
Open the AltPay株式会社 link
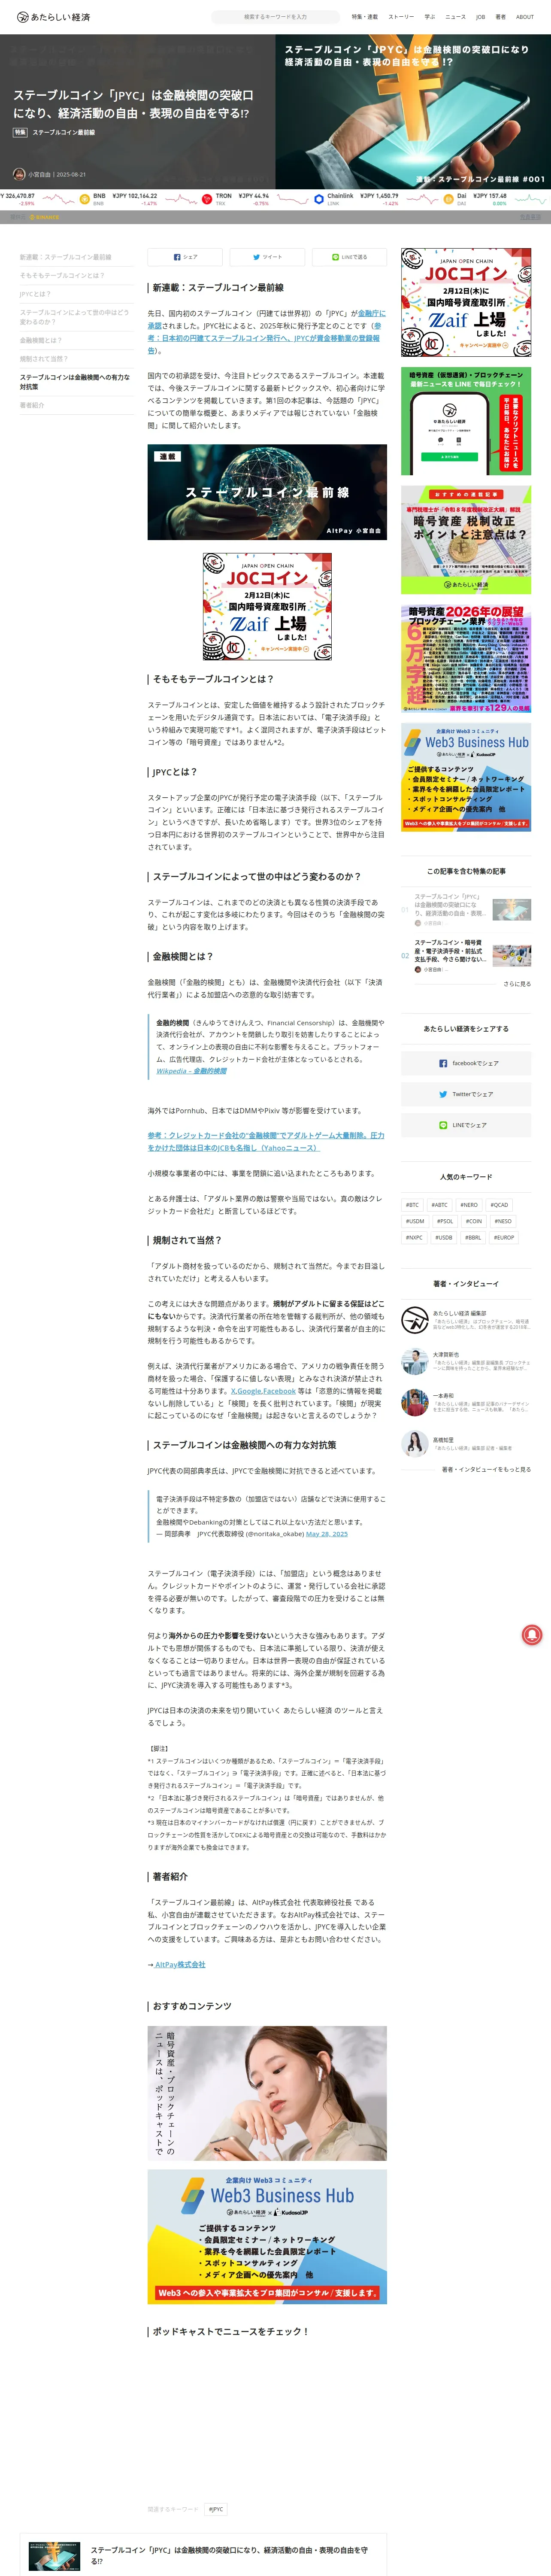coord(180,1964)
